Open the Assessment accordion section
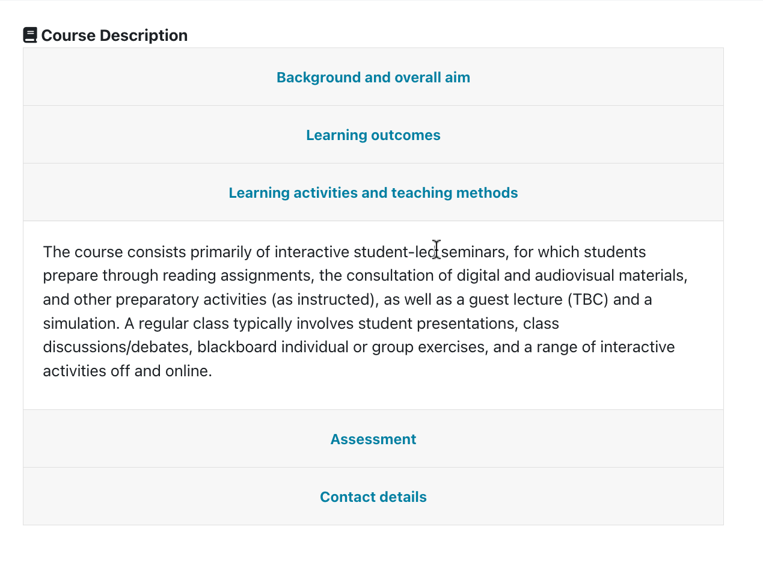Image resolution: width=763 pixels, height=565 pixels. coord(373,439)
